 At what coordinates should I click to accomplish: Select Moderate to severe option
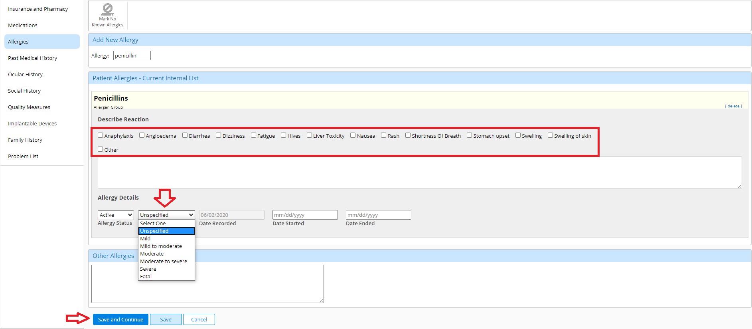166,261
